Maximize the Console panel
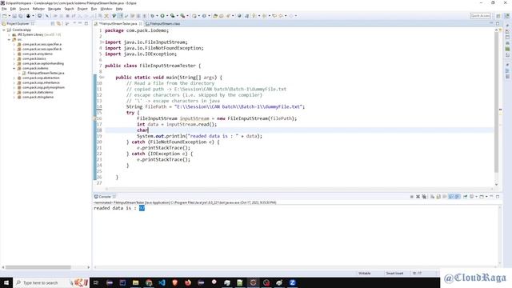The image size is (512, 288). point(498,197)
